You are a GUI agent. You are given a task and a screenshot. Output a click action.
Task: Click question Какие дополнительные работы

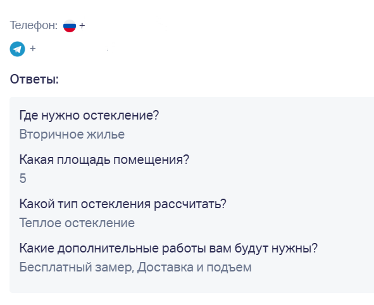(x=168, y=248)
